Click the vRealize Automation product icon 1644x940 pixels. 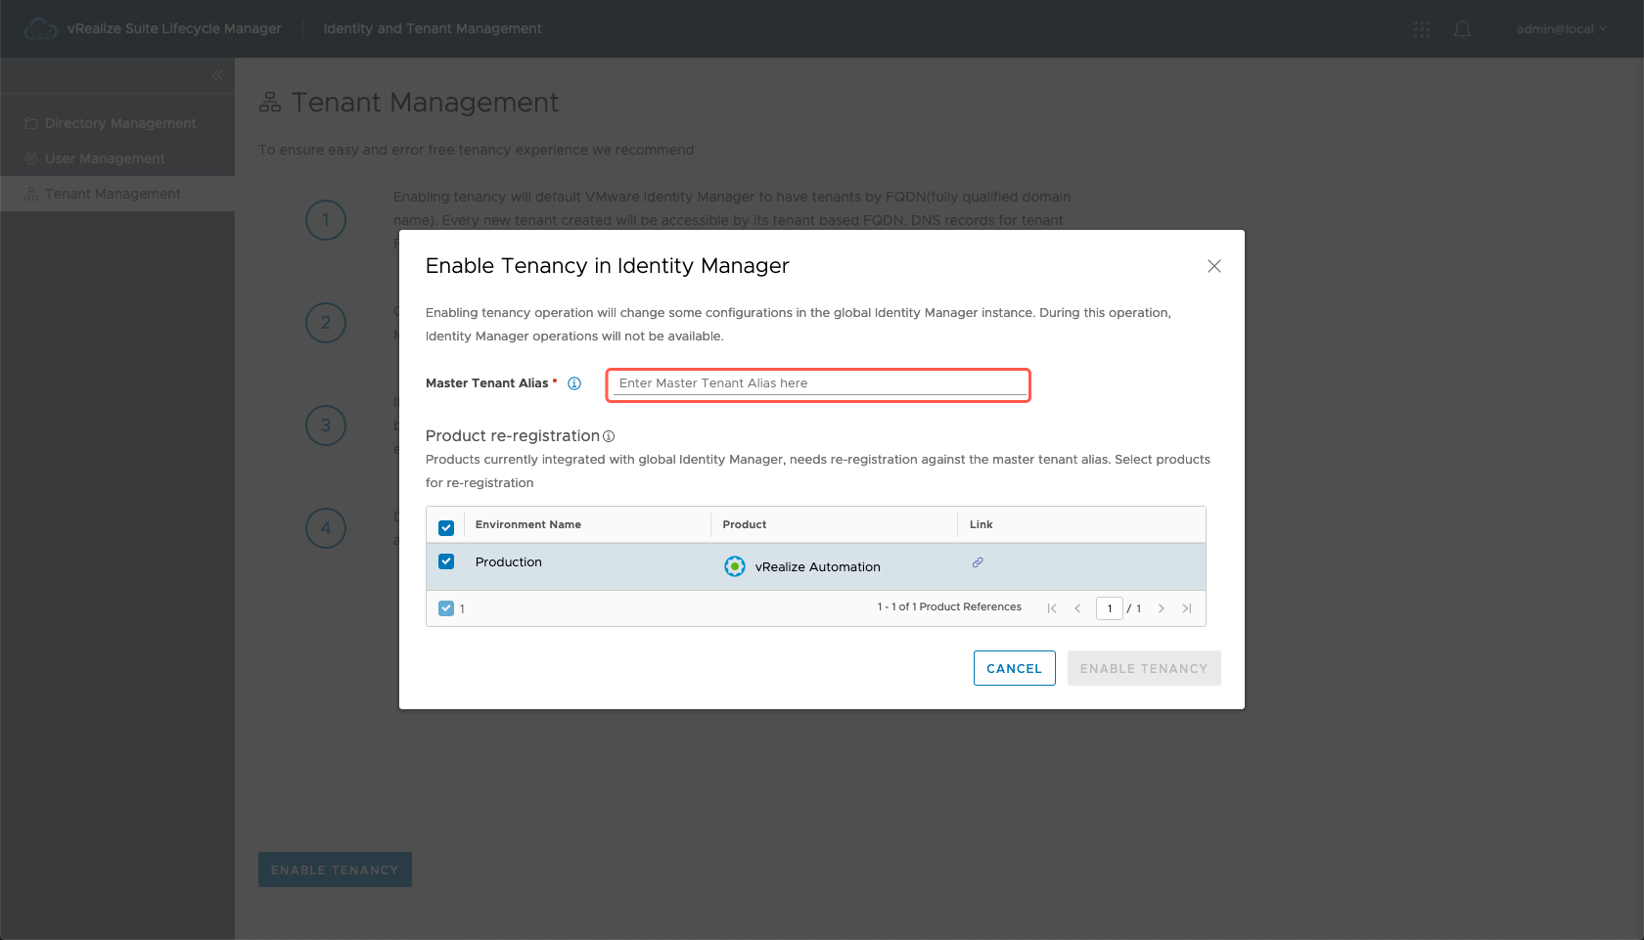pyautogui.click(x=734, y=566)
